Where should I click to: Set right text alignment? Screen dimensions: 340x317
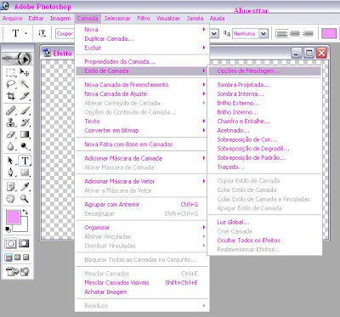point(308,34)
